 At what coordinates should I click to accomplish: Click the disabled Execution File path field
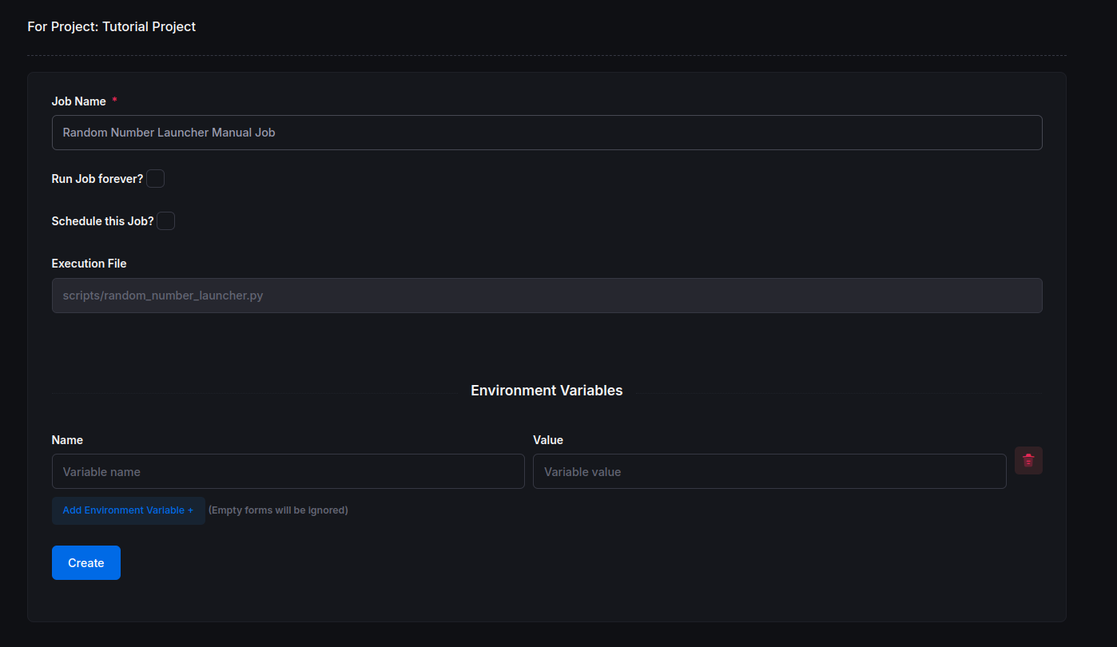pyautogui.click(x=547, y=296)
